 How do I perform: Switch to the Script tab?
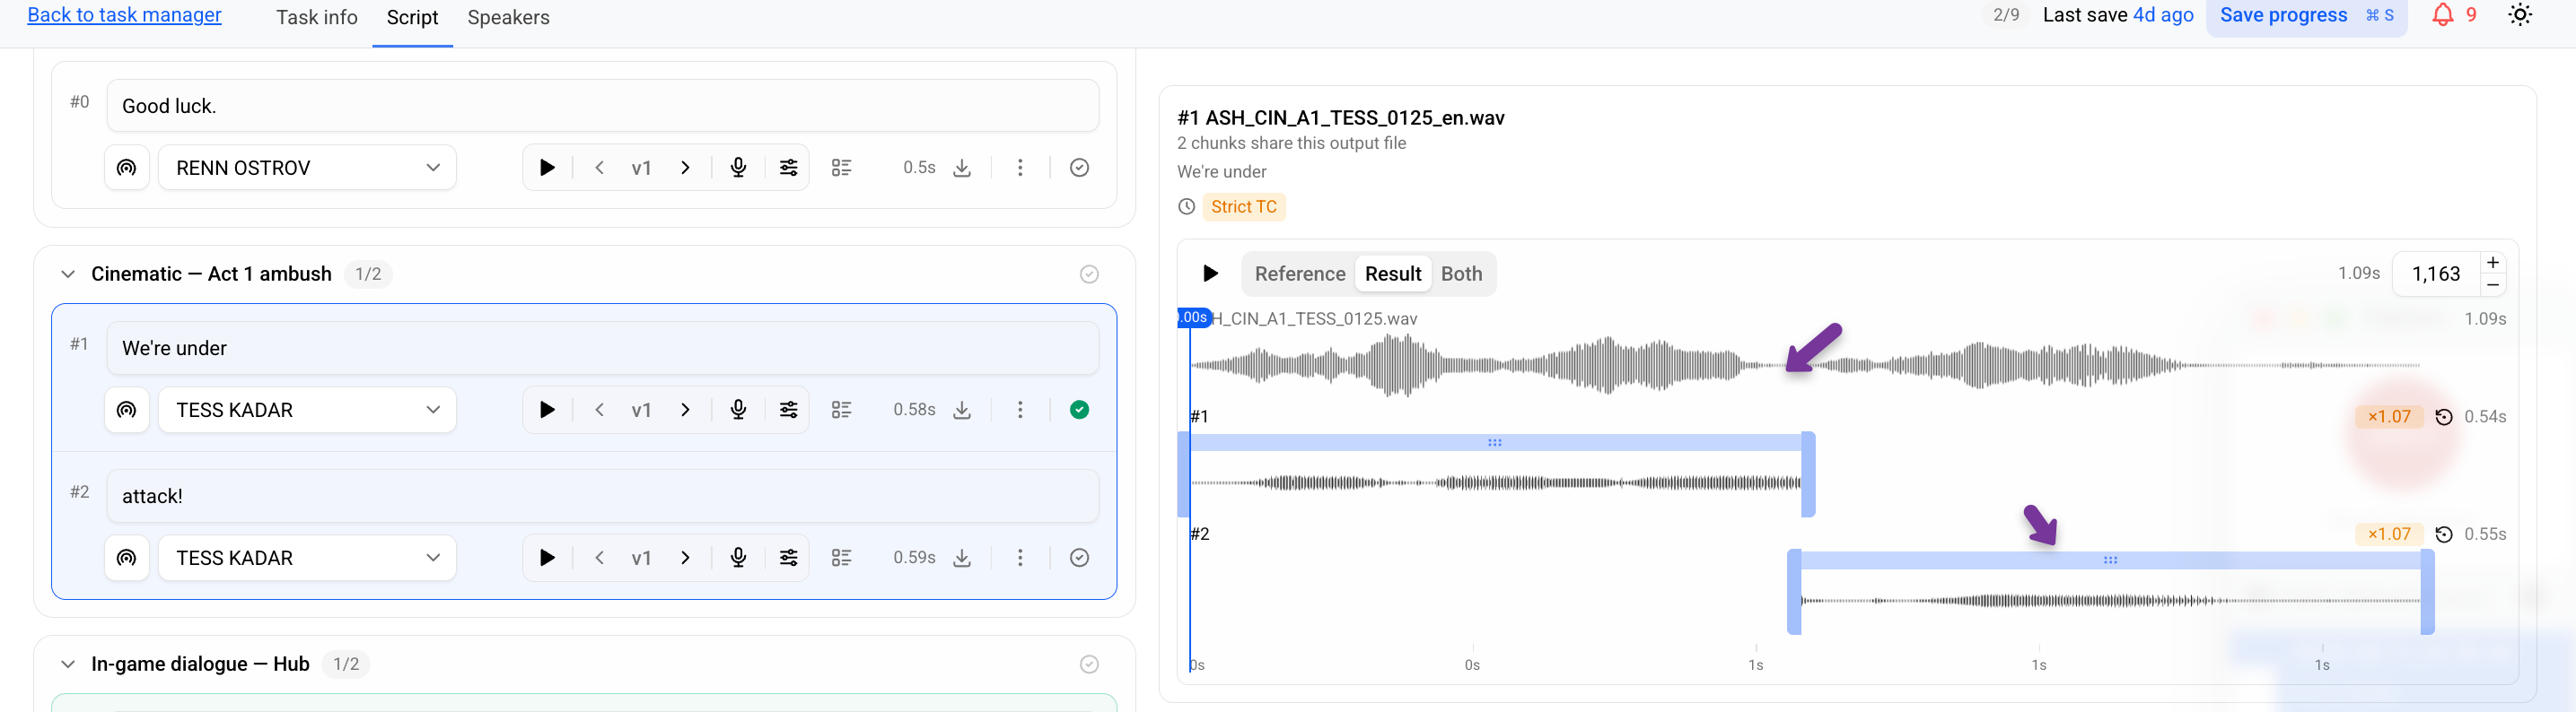[412, 18]
